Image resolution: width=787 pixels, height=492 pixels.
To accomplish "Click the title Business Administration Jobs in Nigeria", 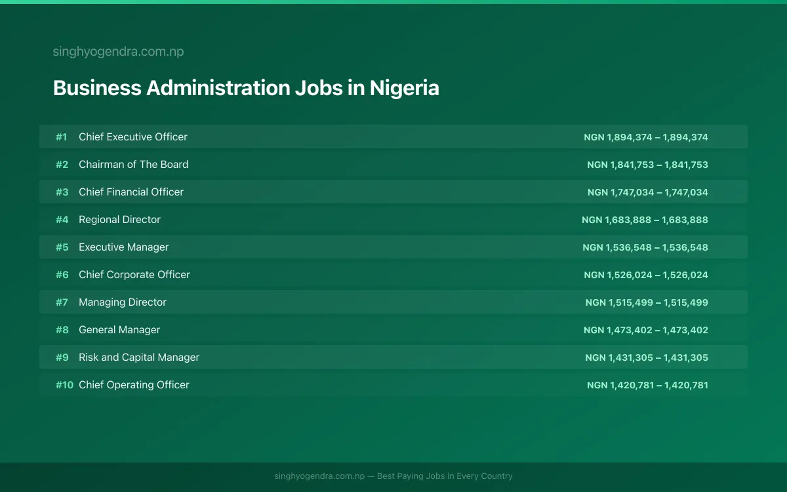I will pos(246,88).
